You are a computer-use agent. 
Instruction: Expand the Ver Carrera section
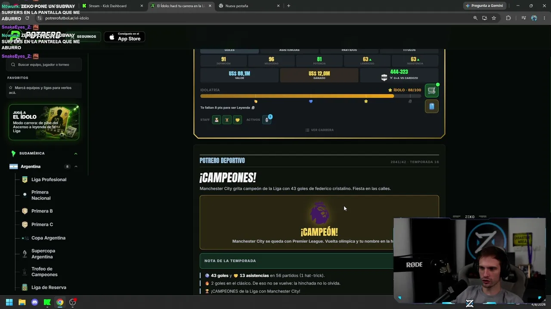point(319,130)
